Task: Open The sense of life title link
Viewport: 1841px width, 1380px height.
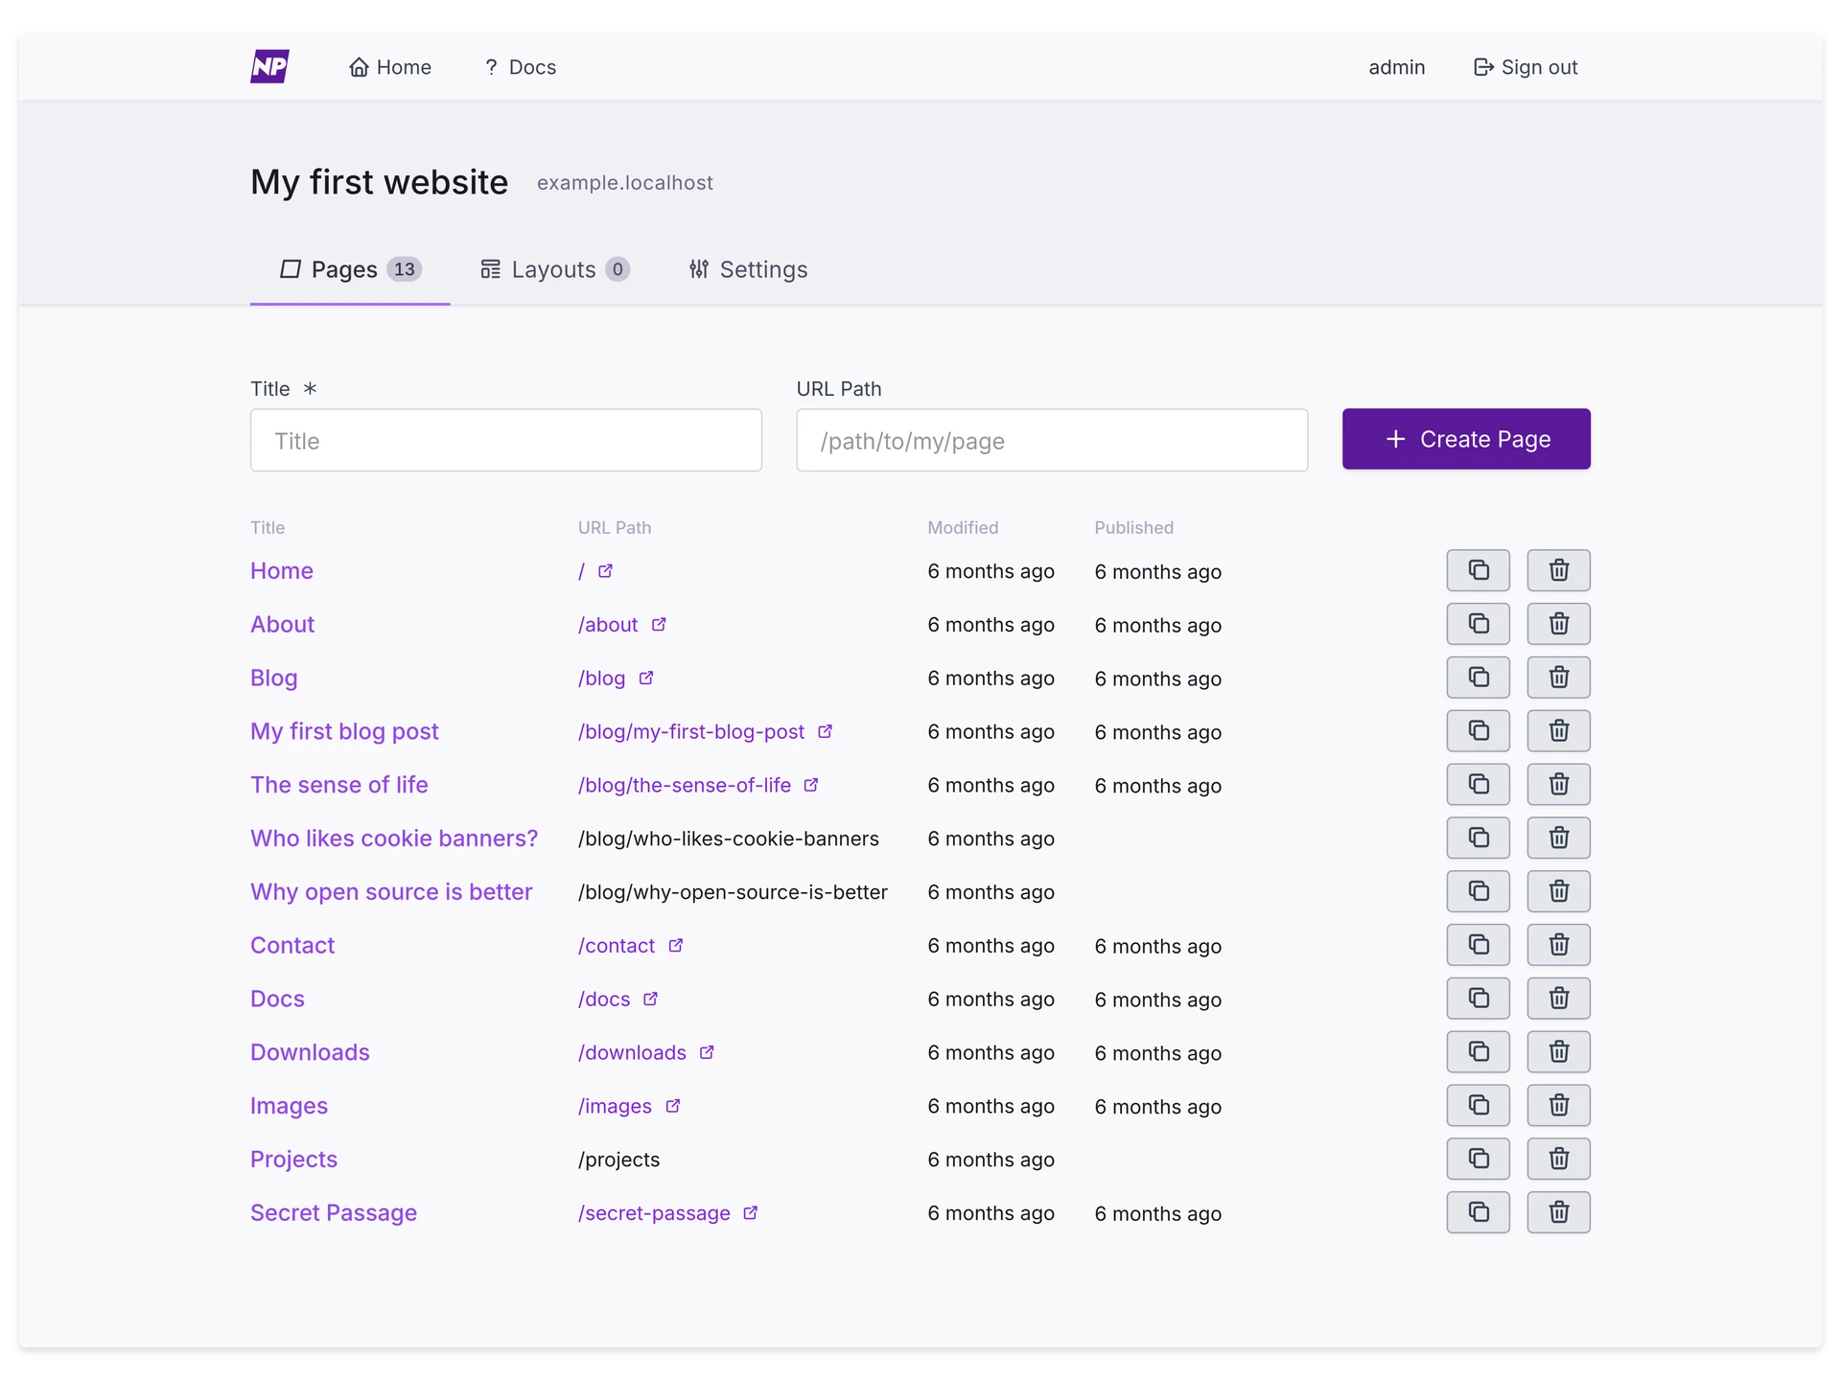Action: 339,784
